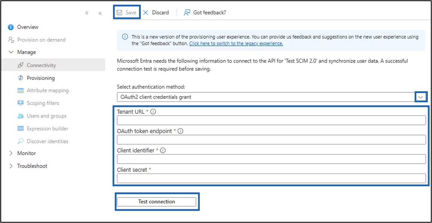Screen dimensions: 432x223
Task: Click the info icon beside Client identifier
Action: tap(163, 150)
